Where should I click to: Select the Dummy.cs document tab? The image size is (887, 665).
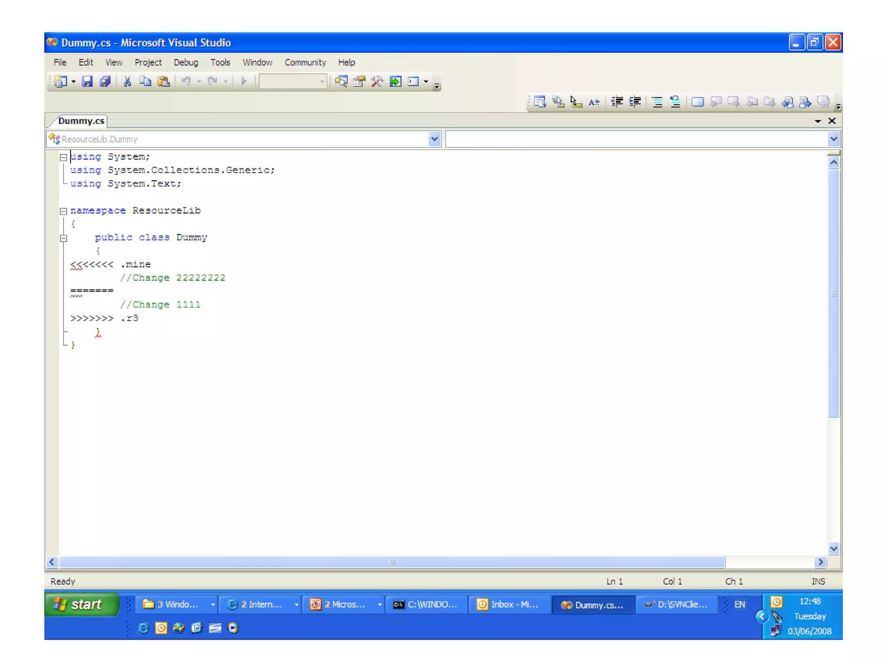(x=81, y=121)
